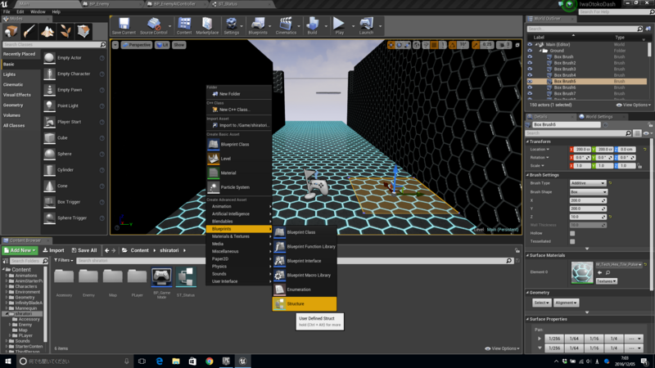Toggle Lit view mode button in viewport
Image resolution: width=655 pixels, height=368 pixels.
pos(162,45)
